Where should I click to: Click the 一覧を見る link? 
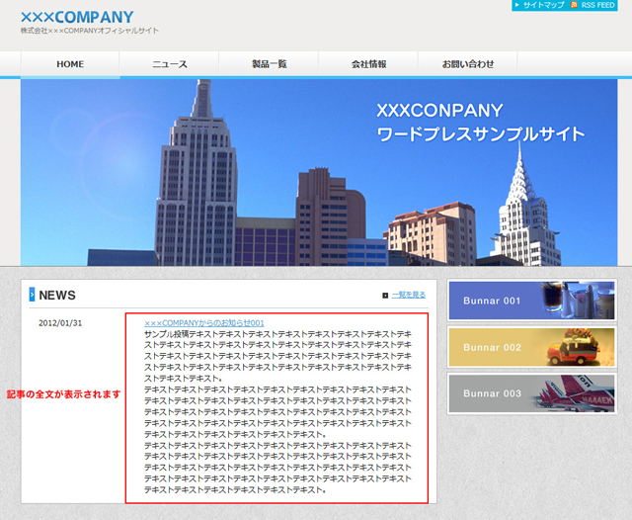409,295
